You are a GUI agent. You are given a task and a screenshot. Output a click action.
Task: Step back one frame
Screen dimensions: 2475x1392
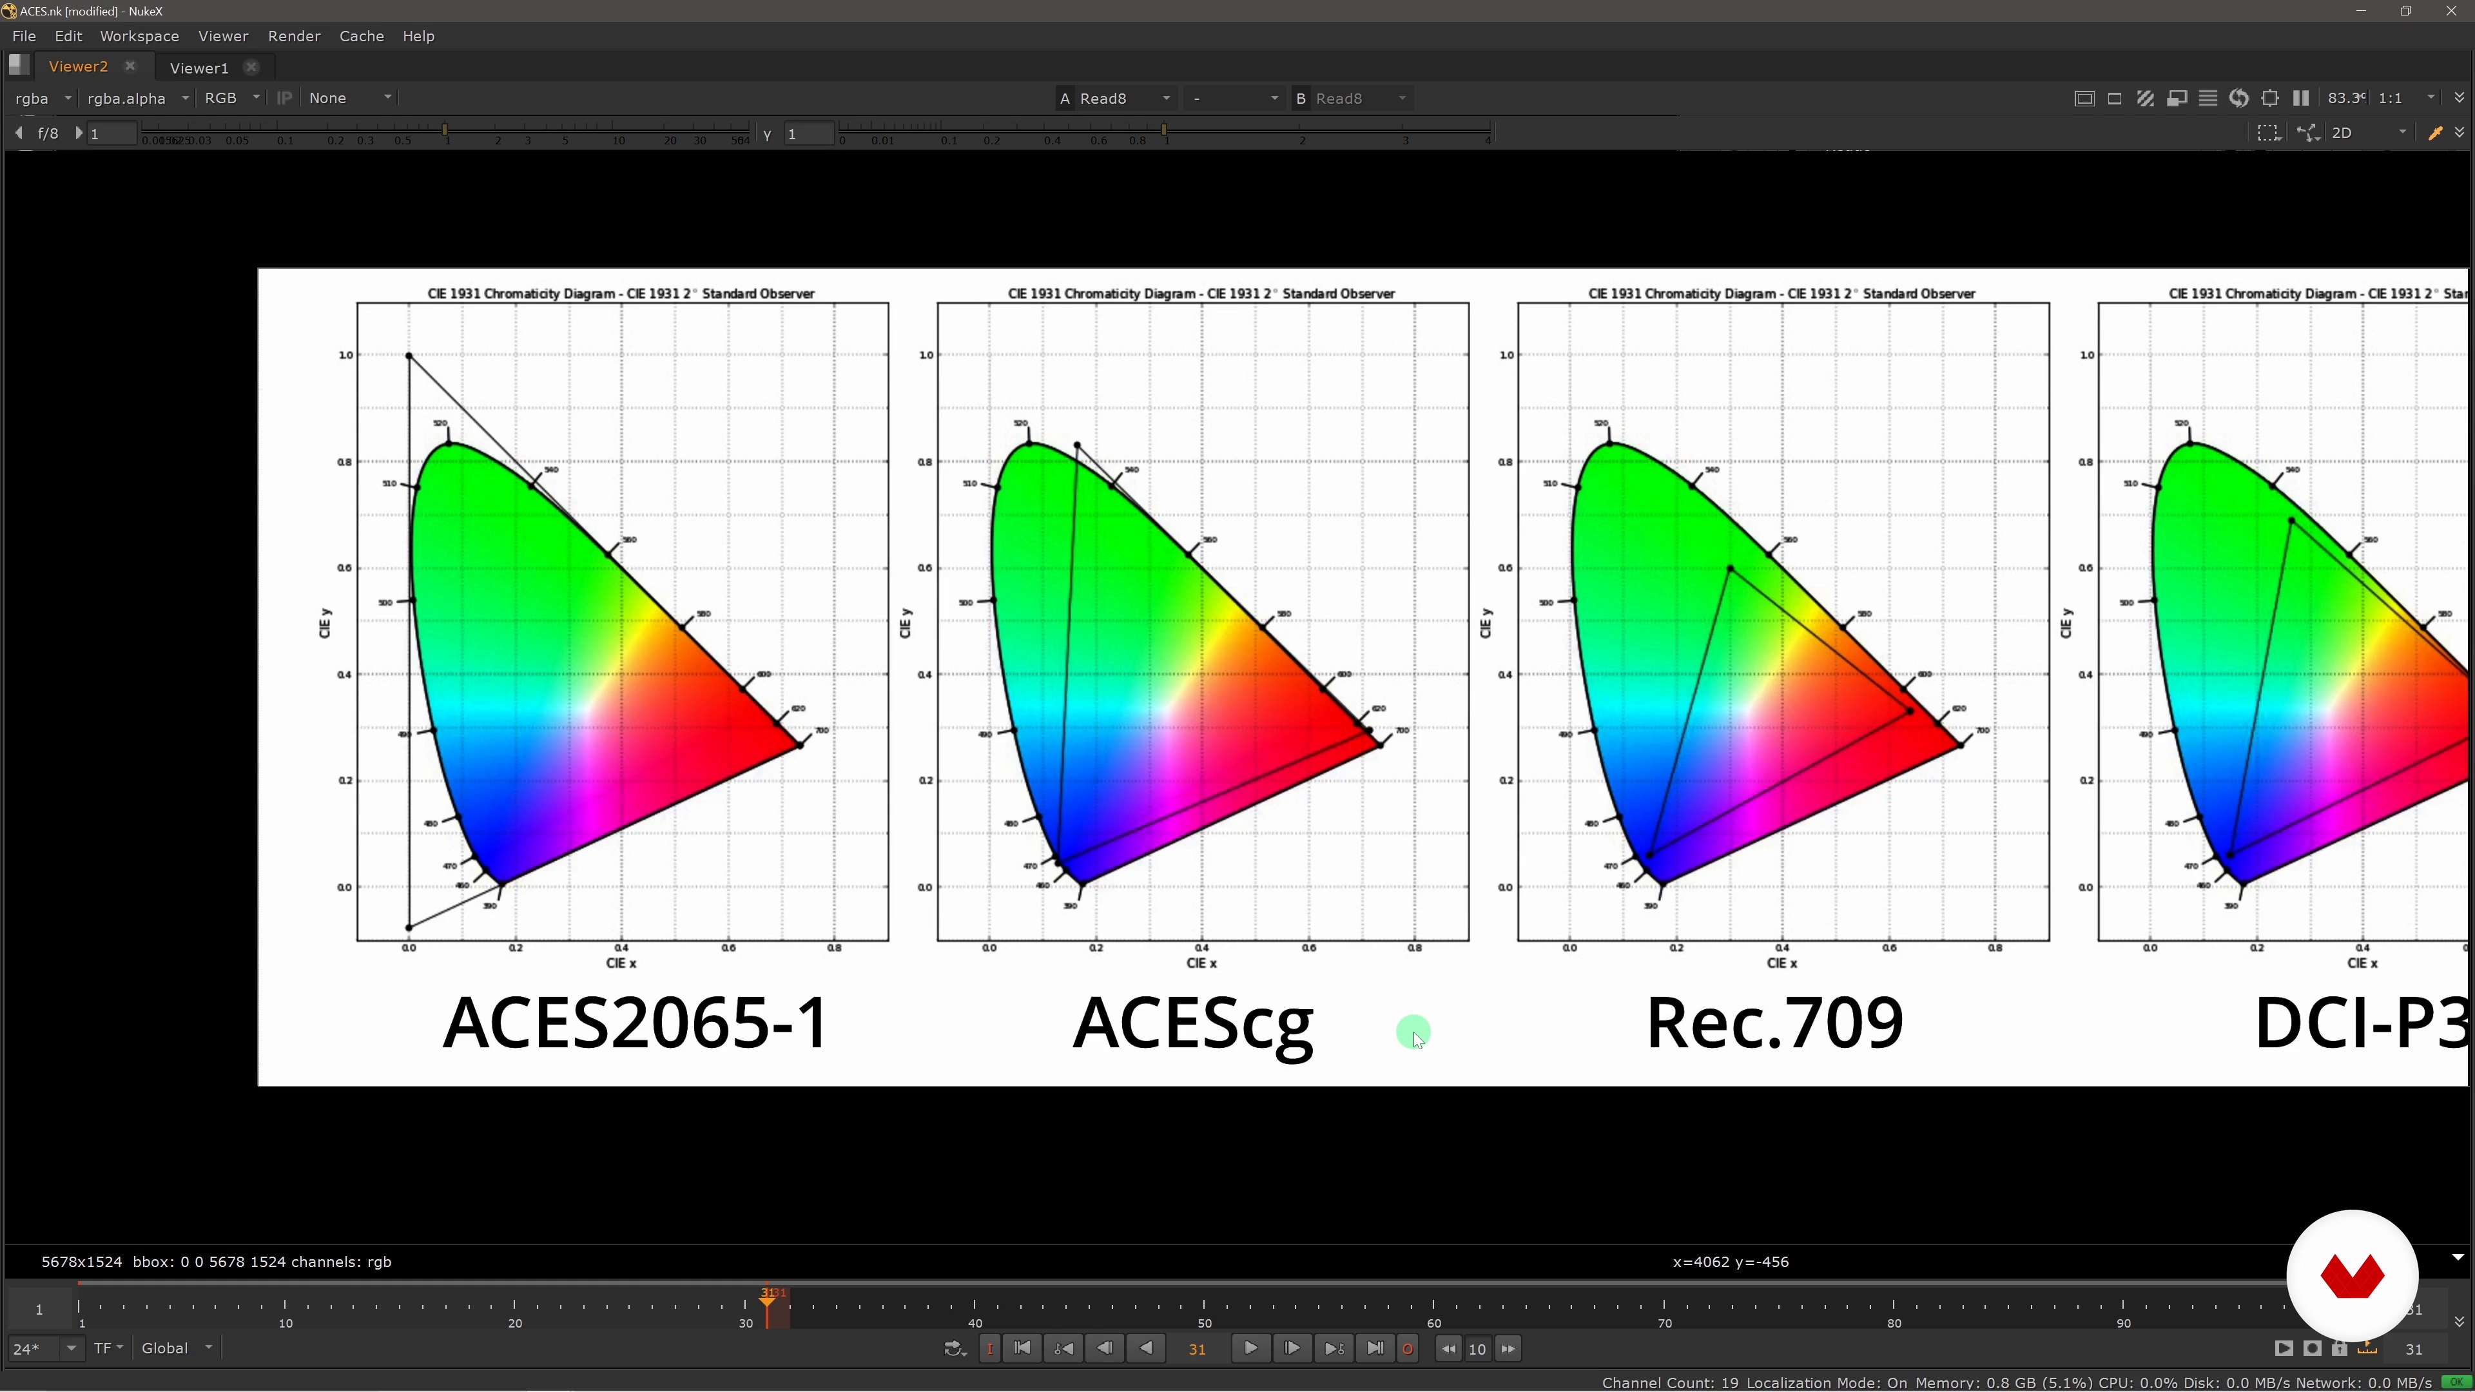point(1105,1349)
